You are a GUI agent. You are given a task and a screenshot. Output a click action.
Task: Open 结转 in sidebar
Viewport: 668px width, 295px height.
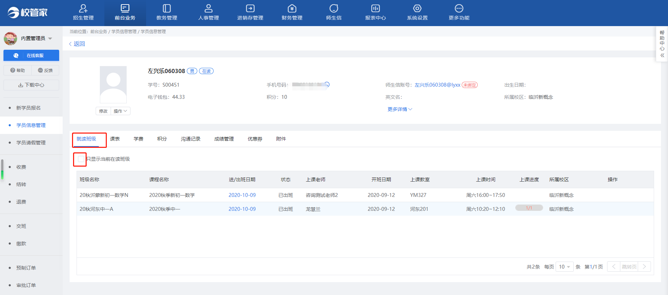point(21,184)
